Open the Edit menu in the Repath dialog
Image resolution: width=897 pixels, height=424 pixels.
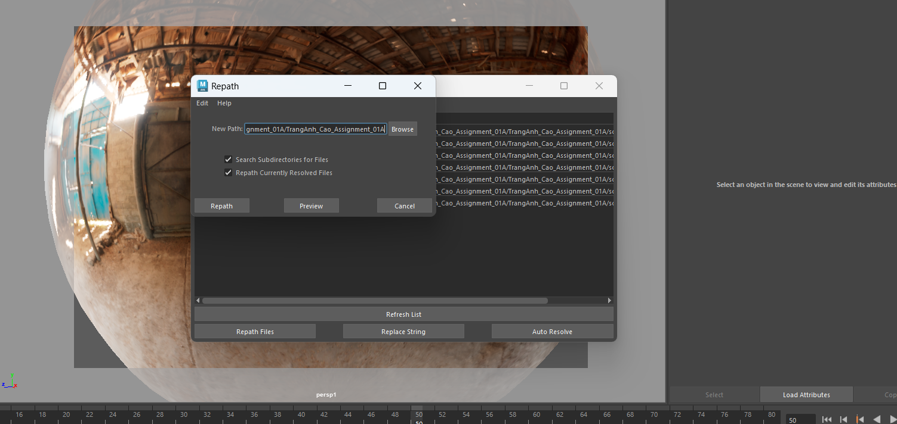tap(202, 103)
